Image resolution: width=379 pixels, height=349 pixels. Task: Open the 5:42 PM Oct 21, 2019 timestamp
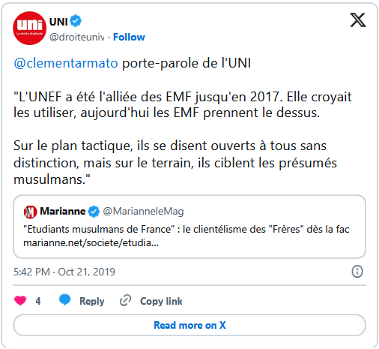(64, 272)
